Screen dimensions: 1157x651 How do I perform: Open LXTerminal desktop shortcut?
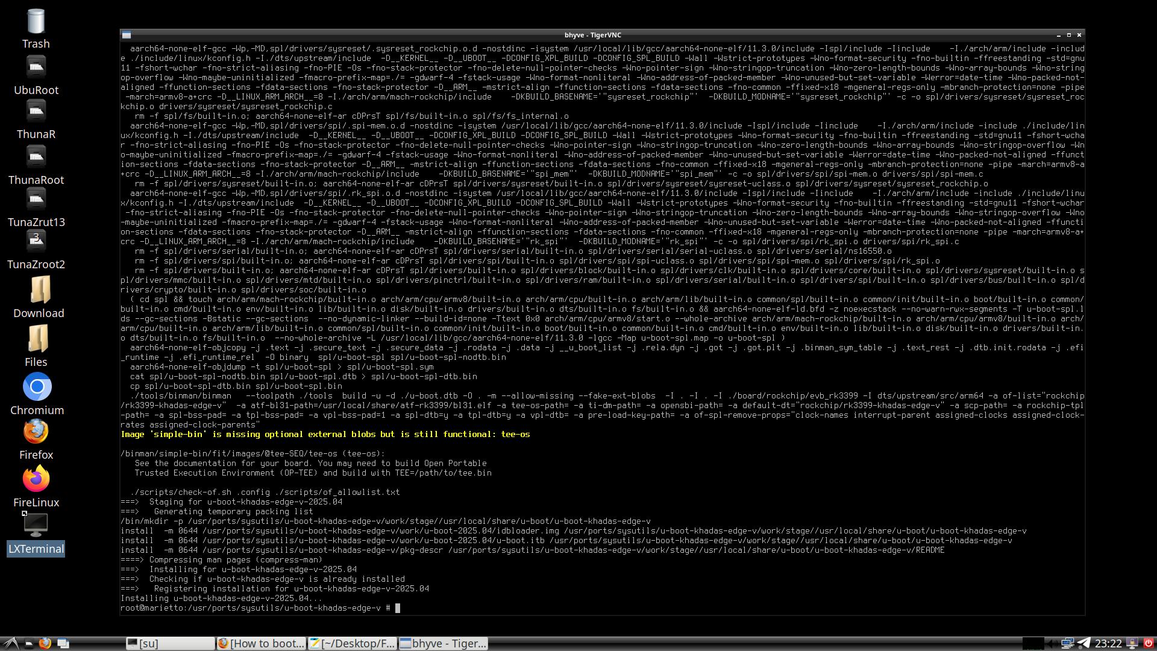point(36,526)
